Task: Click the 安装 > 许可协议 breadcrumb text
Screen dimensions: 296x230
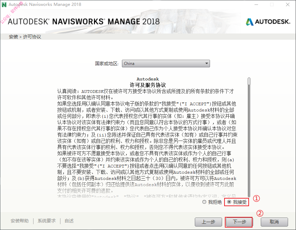Action: (x=25, y=37)
